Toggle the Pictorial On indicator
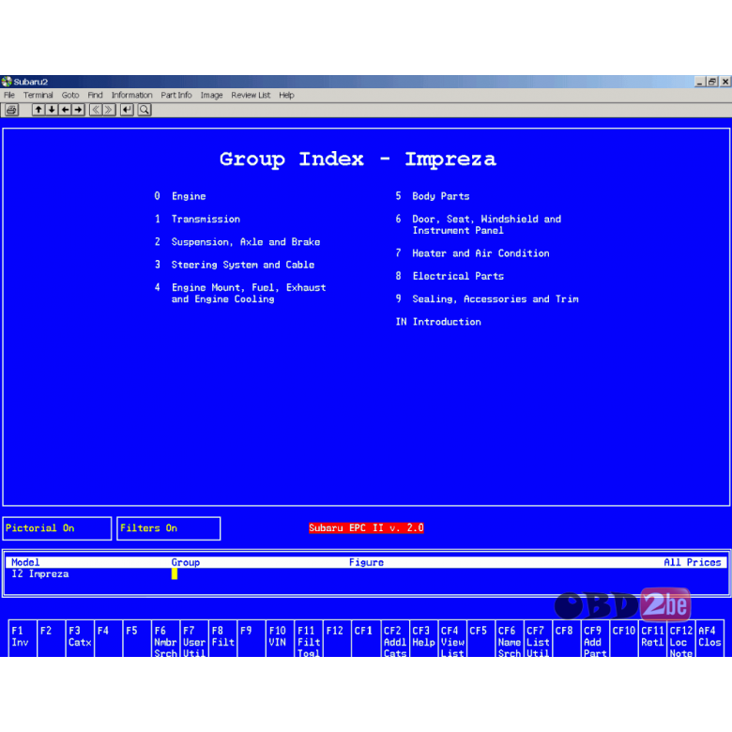Screen dimensions: 732x732 [x=57, y=528]
